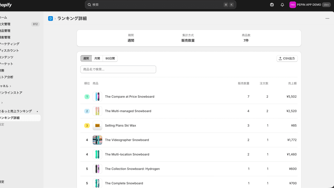Viewport: 334px width, 188px height.
Task: Click the PEPIN APP DEMO store avatar
Action: click(293, 5)
